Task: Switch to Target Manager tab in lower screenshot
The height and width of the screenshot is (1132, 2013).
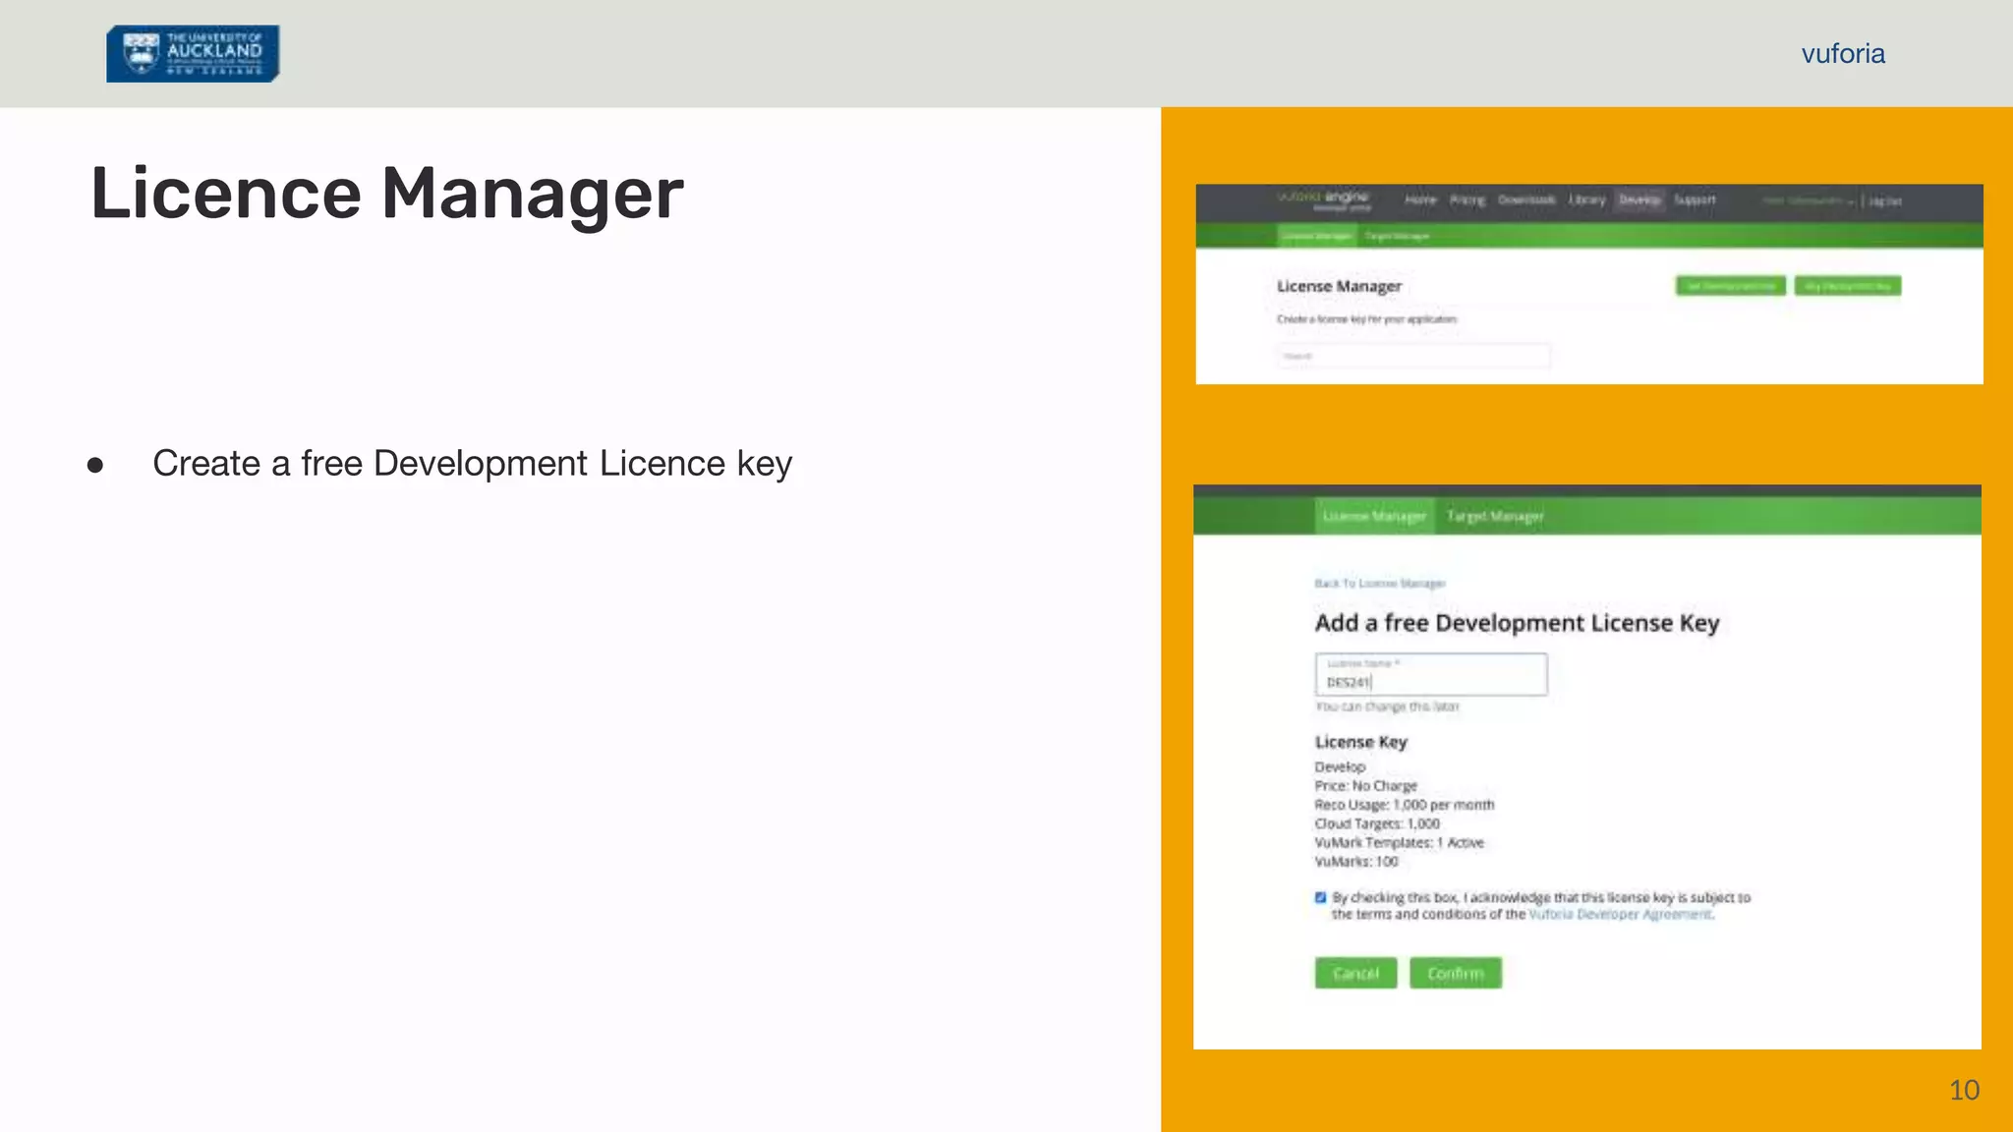Action: click(x=1494, y=517)
